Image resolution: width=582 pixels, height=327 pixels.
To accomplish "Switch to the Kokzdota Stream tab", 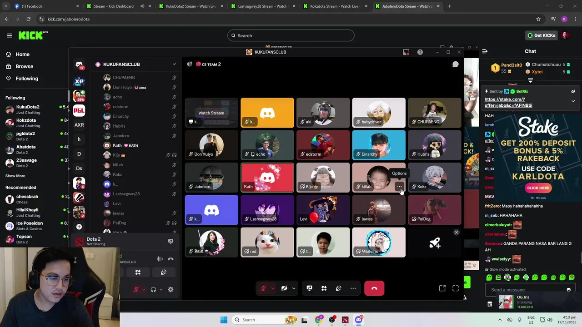I will 335,6.
